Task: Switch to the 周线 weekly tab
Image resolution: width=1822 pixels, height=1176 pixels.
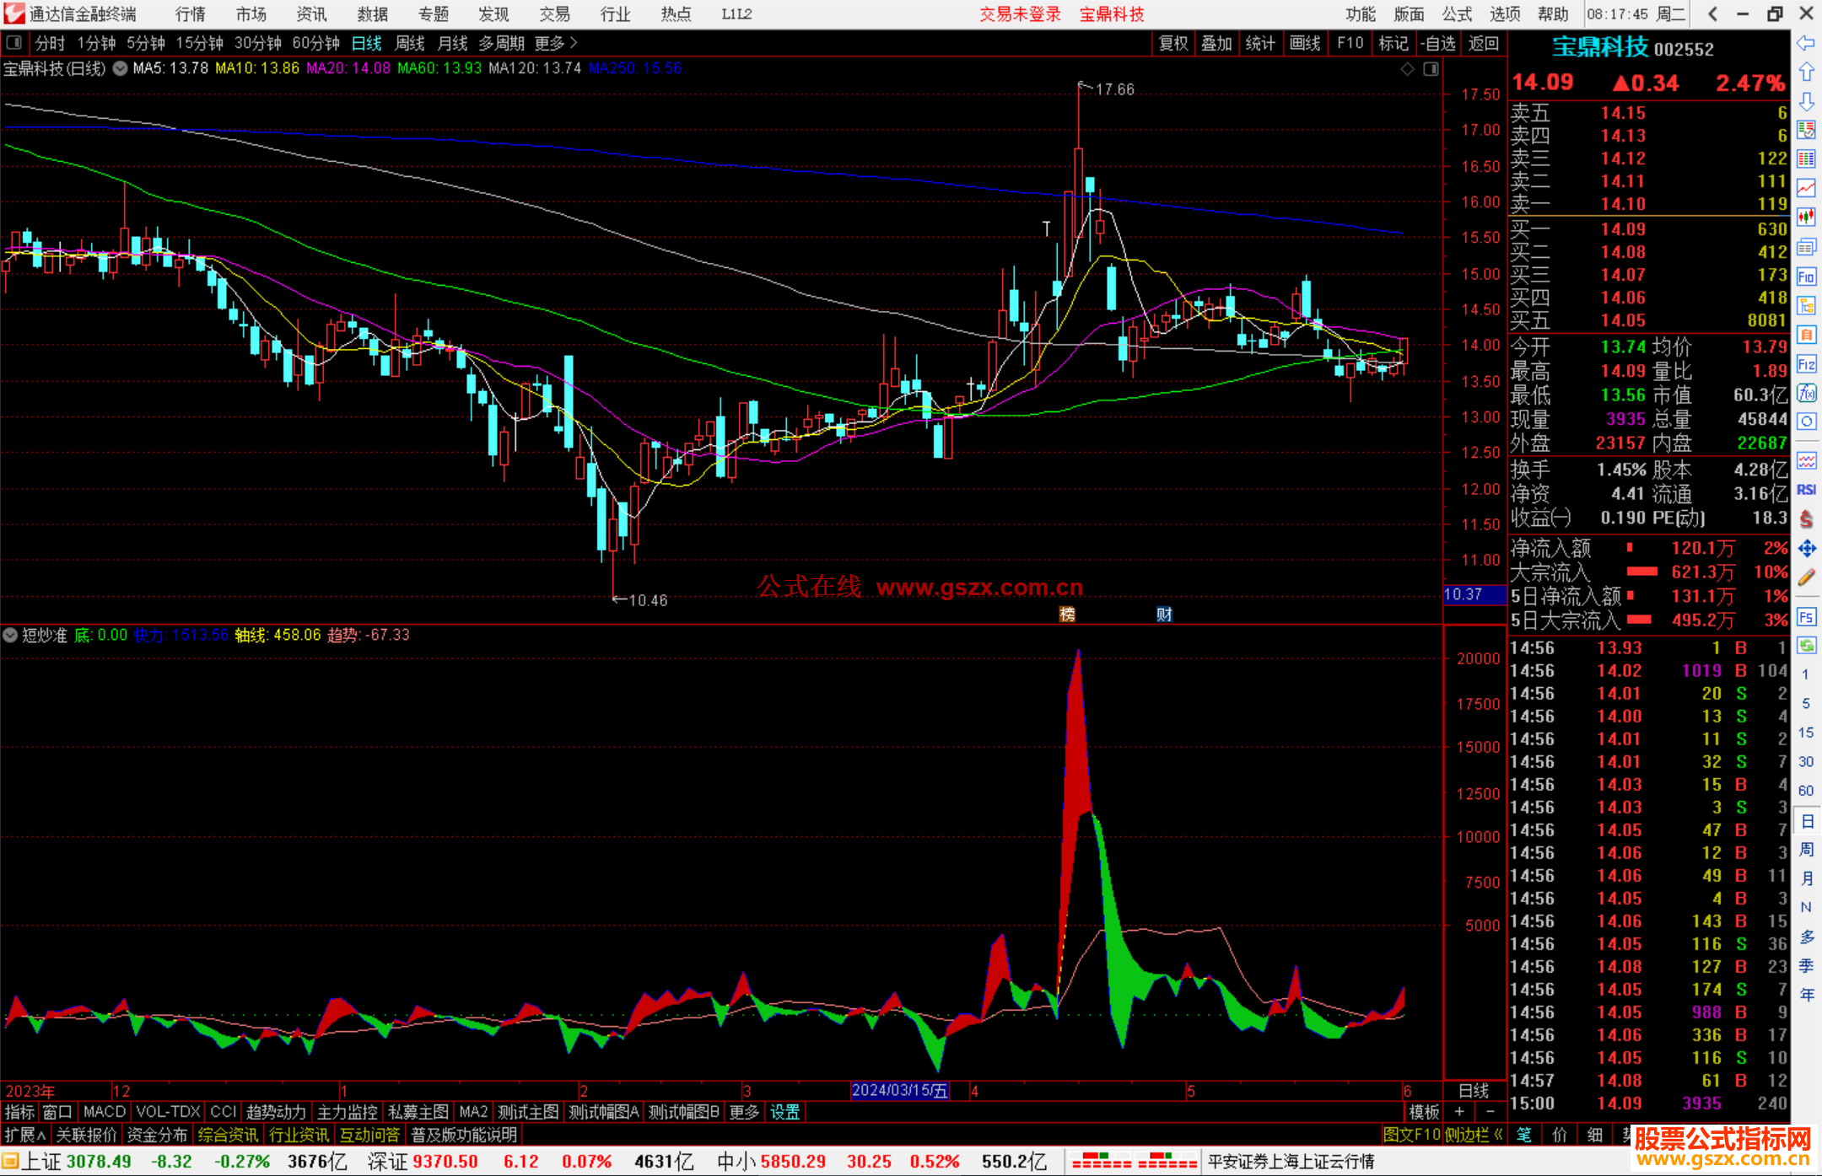Action: (x=410, y=42)
